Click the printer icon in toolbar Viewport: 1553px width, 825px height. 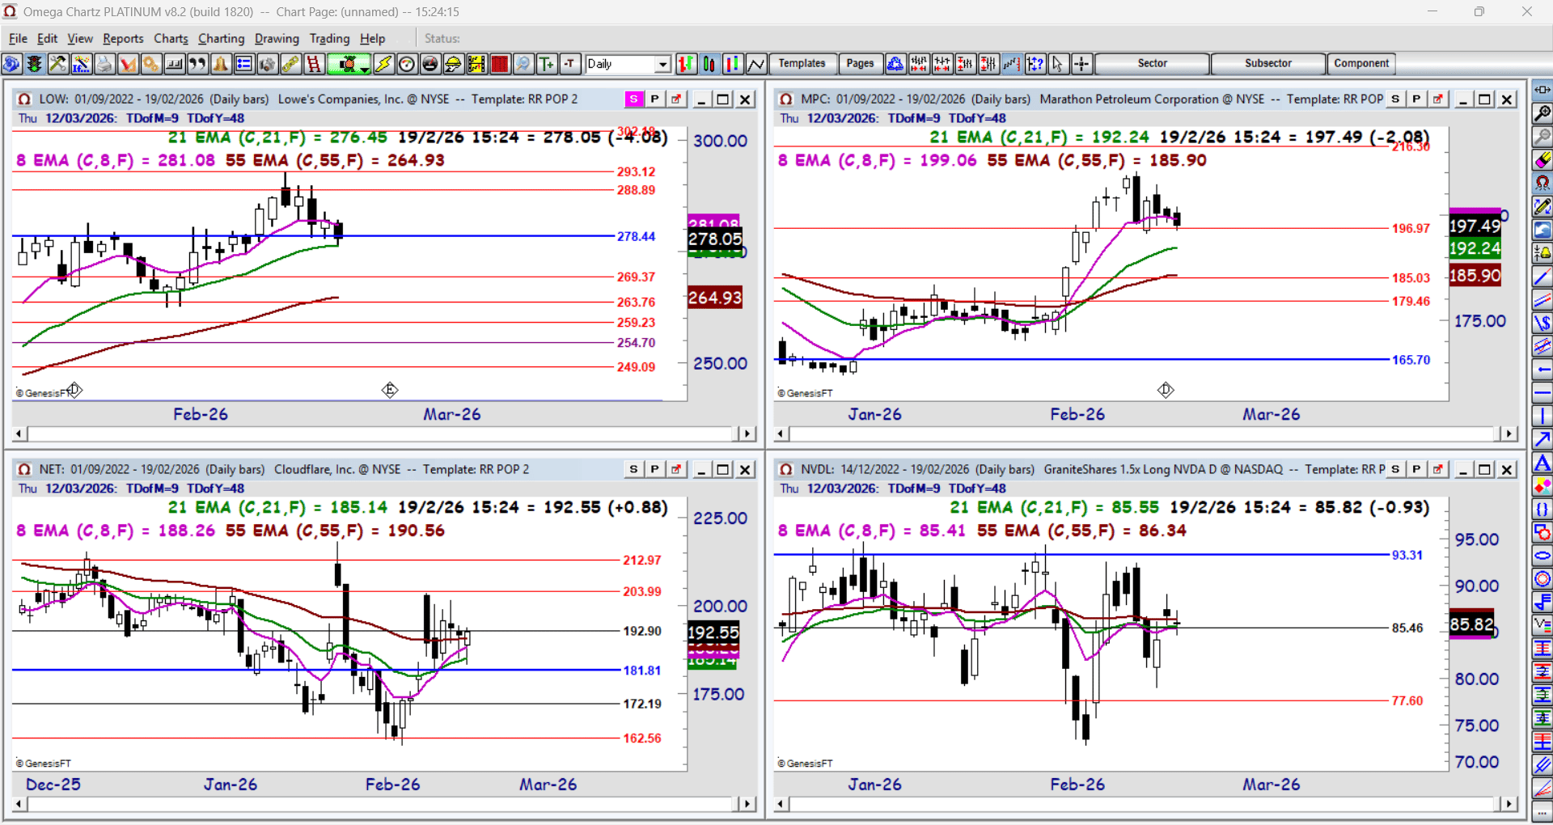(104, 64)
